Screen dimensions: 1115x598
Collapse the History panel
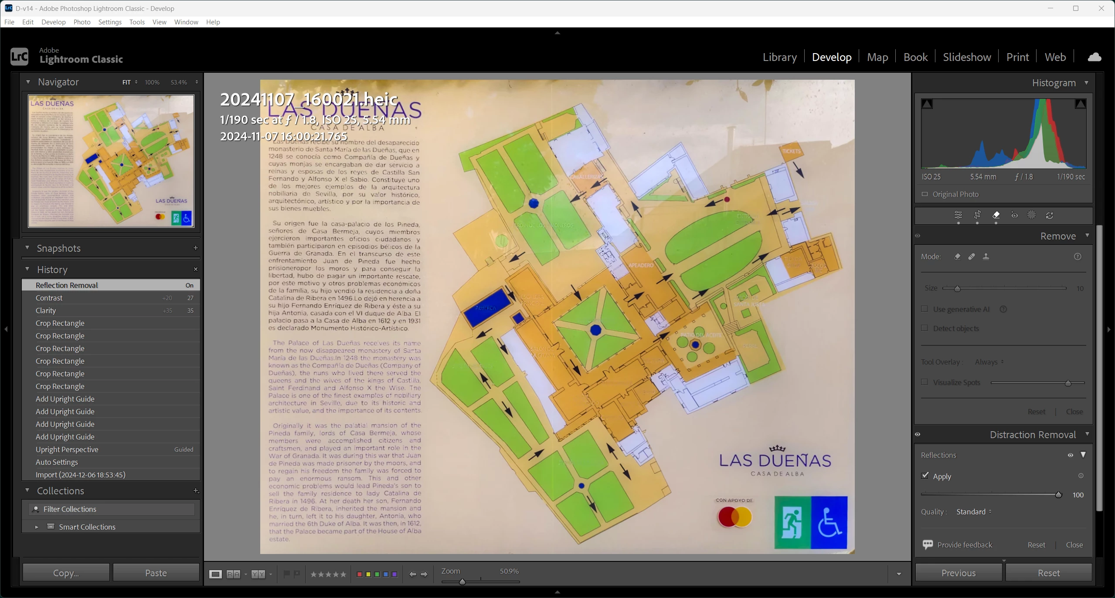tap(27, 269)
